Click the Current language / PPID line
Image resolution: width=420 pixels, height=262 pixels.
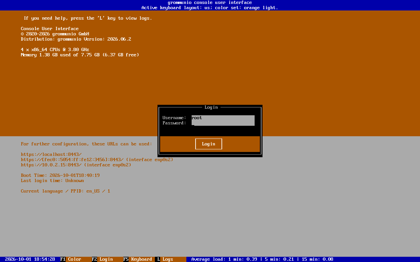tap(66, 191)
